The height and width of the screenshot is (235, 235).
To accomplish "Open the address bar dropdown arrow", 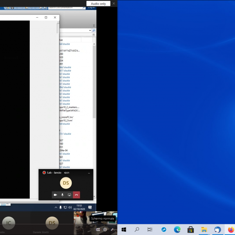I will 90,30.
